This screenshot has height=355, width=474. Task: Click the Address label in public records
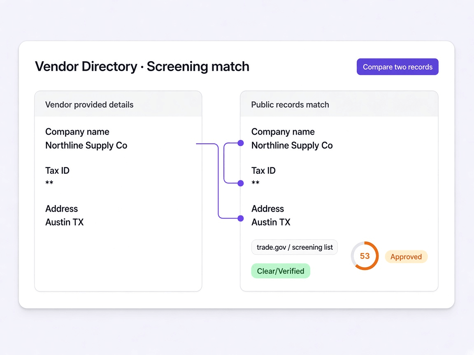268,209
